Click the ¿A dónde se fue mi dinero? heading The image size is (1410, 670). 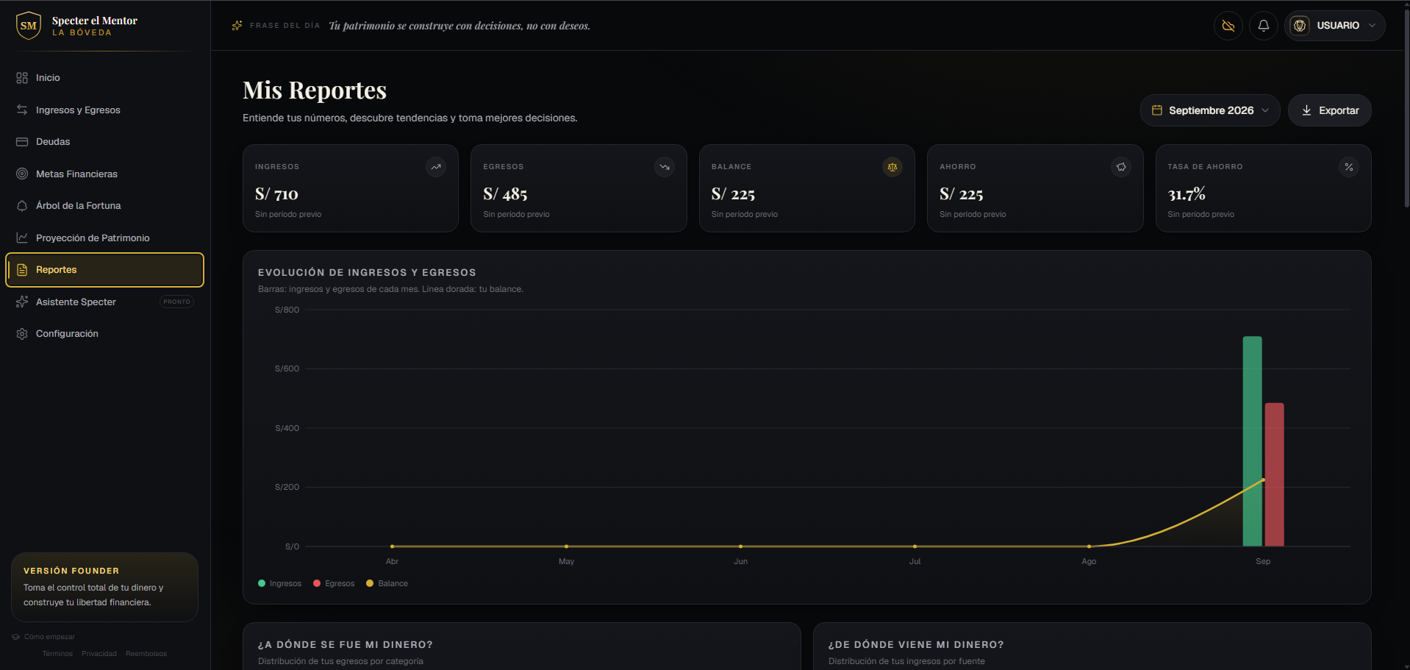pos(346,644)
